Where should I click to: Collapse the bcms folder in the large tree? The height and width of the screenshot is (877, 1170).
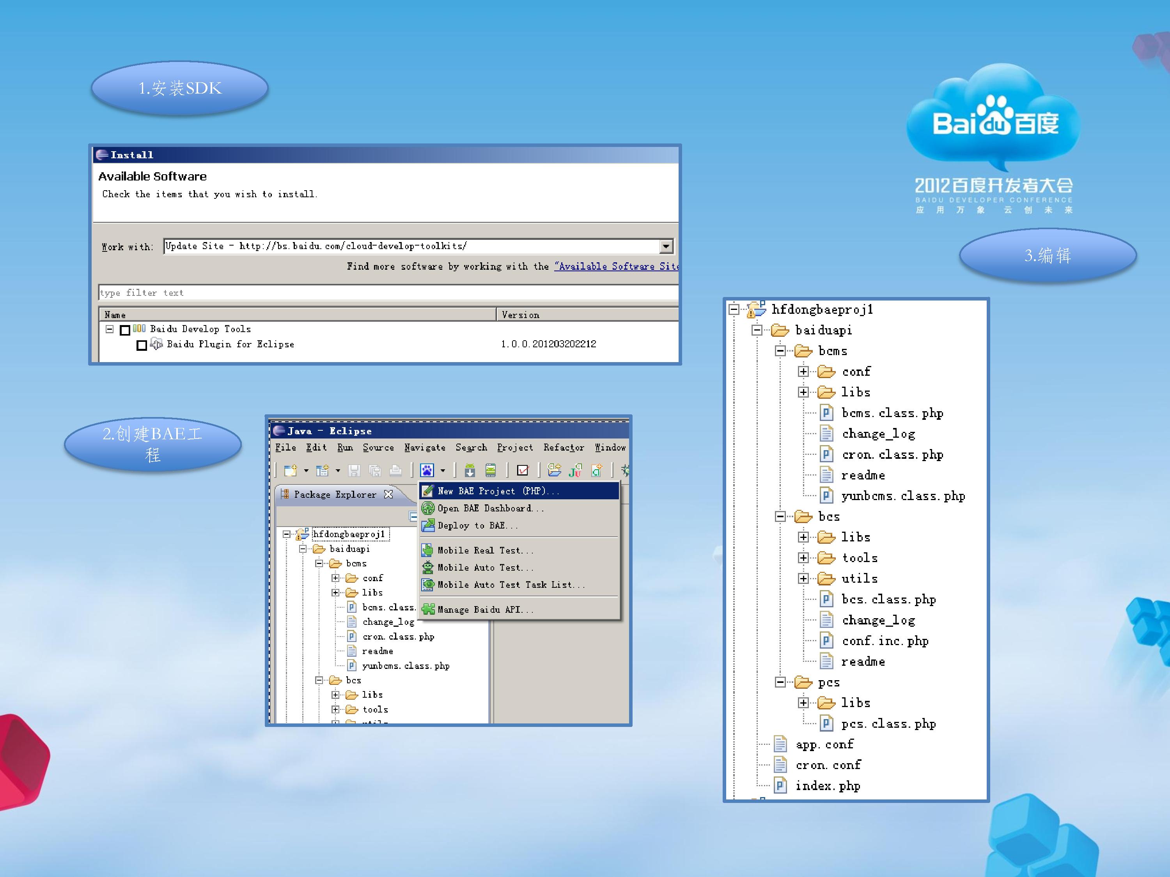(780, 350)
